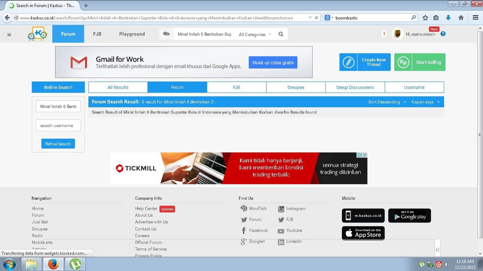The height and width of the screenshot is (271, 483).
Task: Open the Twitter FJB link
Action: coord(286,219)
